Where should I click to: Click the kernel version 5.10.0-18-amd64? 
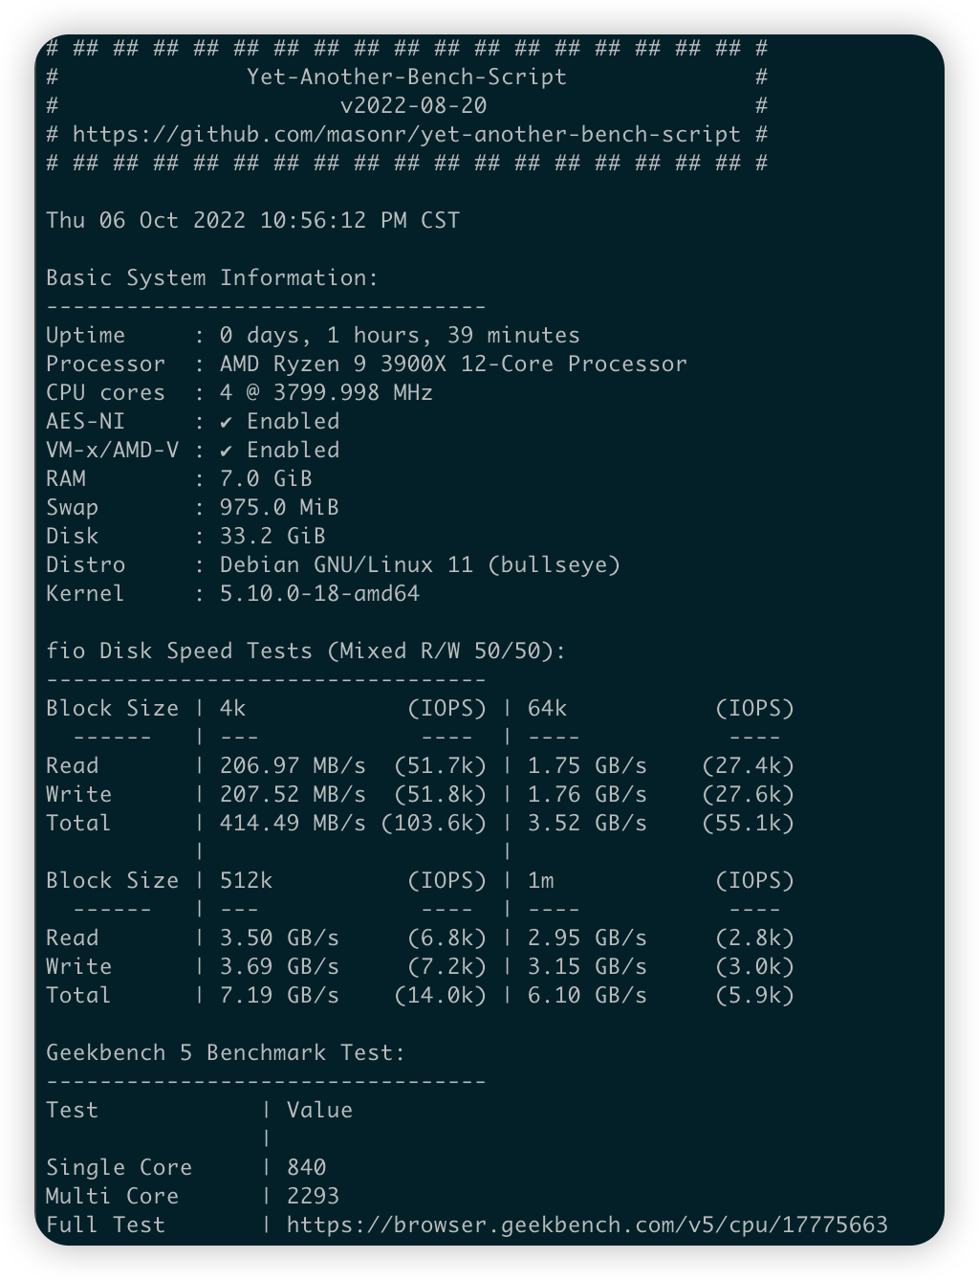319,594
